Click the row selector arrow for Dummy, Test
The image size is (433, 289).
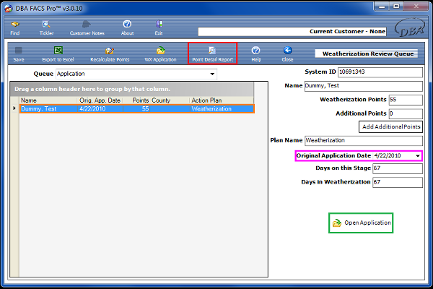[x=14, y=108]
